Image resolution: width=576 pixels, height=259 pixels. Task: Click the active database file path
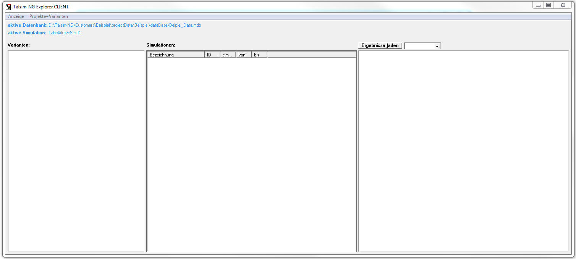click(x=125, y=25)
